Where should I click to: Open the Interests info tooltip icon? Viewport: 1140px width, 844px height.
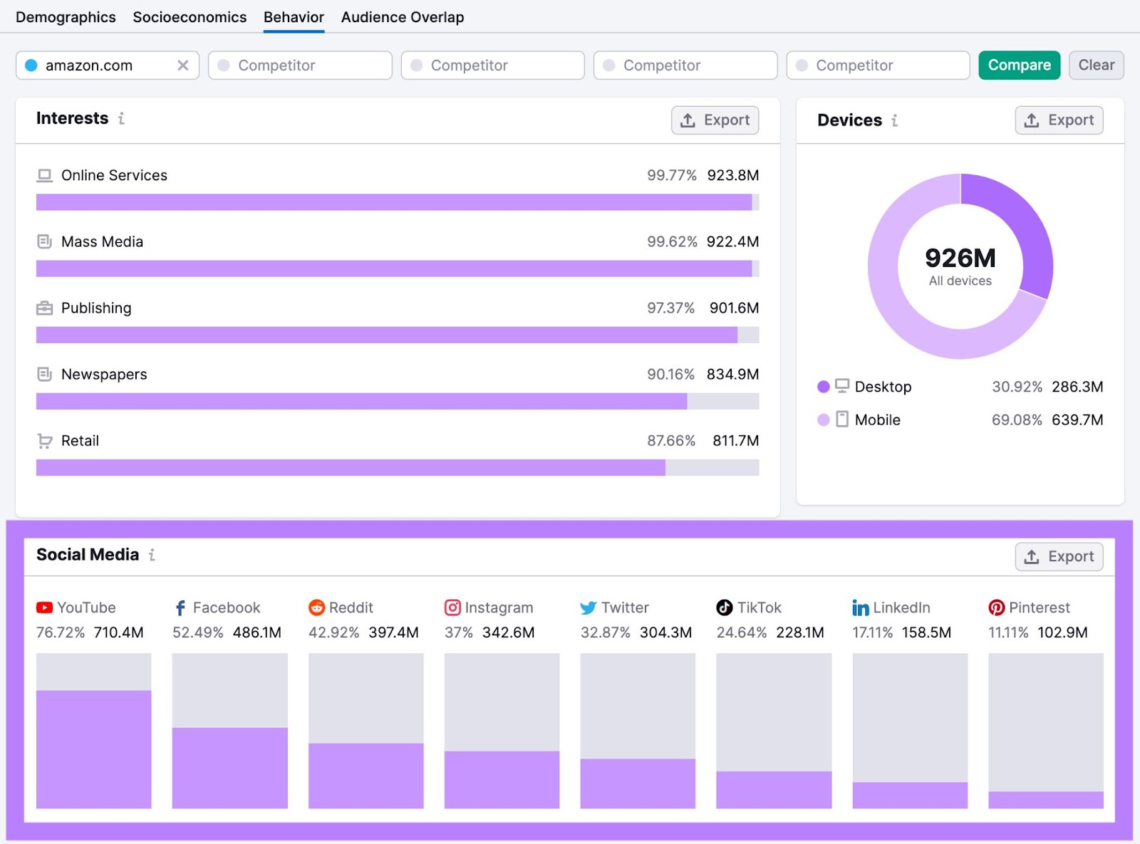[x=121, y=119]
